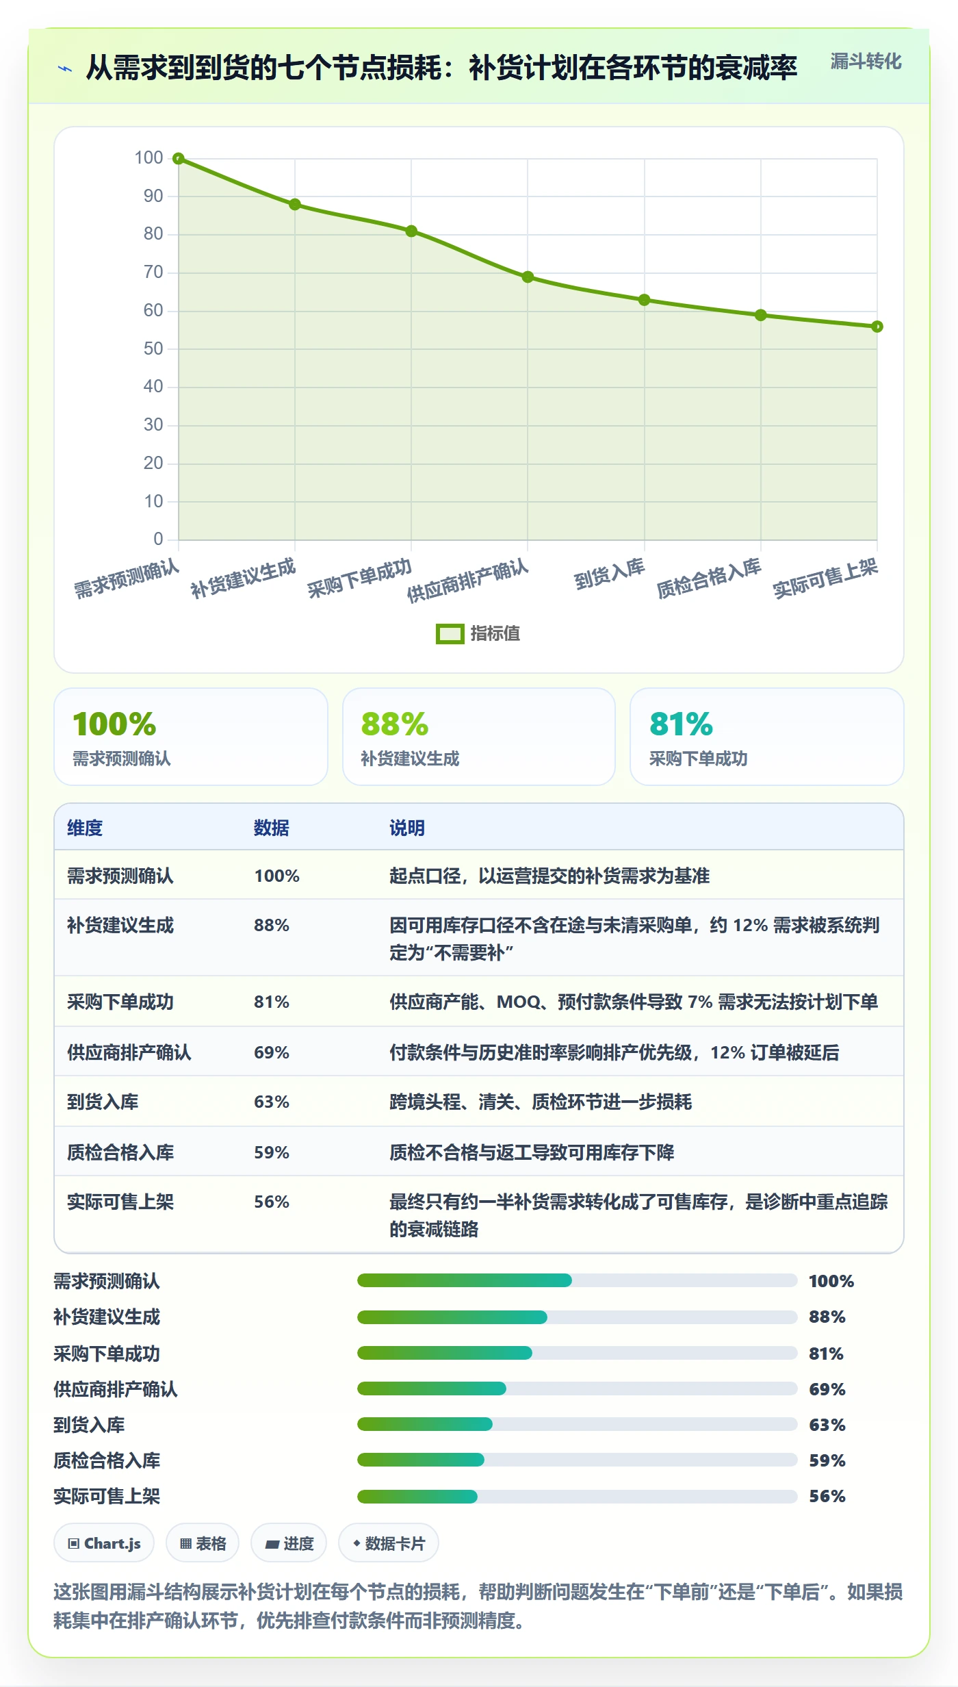Click the 指标值 legend label
958x1687 pixels.
495,634
